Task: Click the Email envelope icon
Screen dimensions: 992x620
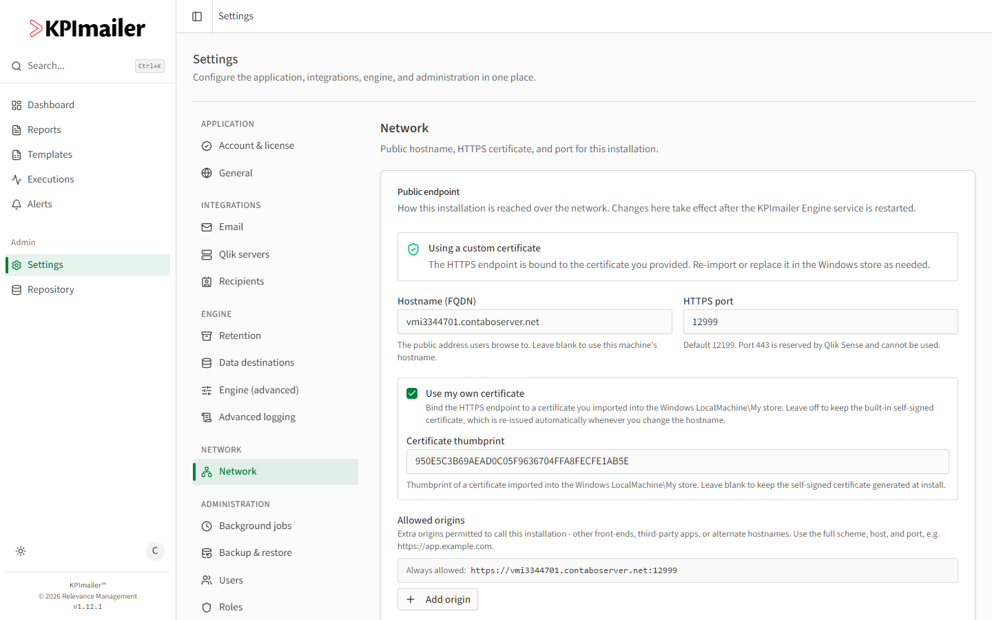Action: coord(207,227)
